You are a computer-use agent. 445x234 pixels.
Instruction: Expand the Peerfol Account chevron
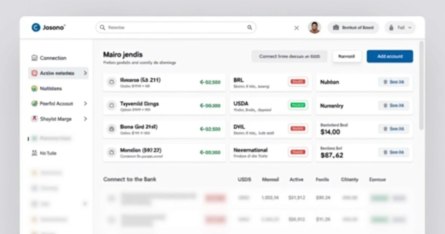(x=85, y=103)
